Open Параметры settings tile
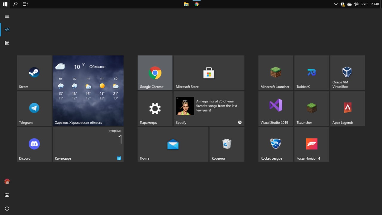Image resolution: width=382 pixels, height=215 pixels. [x=155, y=108]
